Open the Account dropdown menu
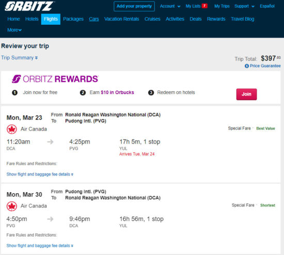Image resolution: width=284 pixels, height=255 pixels. click(170, 6)
